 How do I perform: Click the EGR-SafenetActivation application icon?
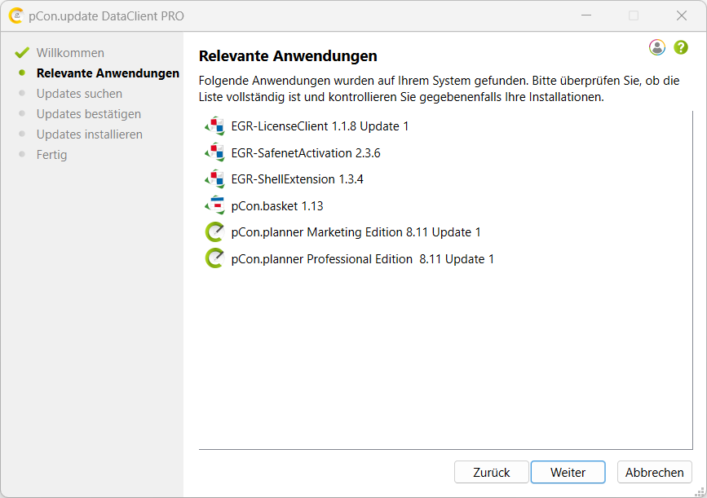[x=215, y=152]
